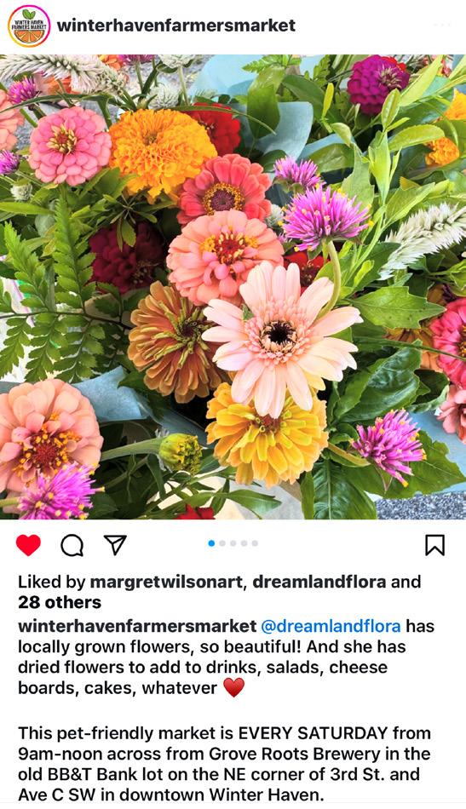Jump to the third carousel page dot
466x809 pixels.
pyautogui.click(x=233, y=542)
